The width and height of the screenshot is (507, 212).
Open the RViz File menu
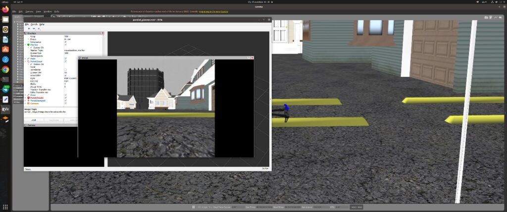[28, 24]
